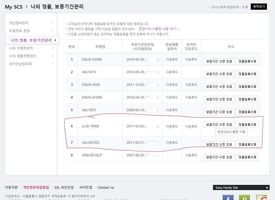Click 연장서비스플랜 구매 for ILCE-7RM2
Image resolution: width=275 pixels, height=200 pixels.
pos(231,132)
